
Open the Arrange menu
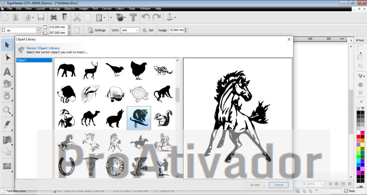pos(55,9)
